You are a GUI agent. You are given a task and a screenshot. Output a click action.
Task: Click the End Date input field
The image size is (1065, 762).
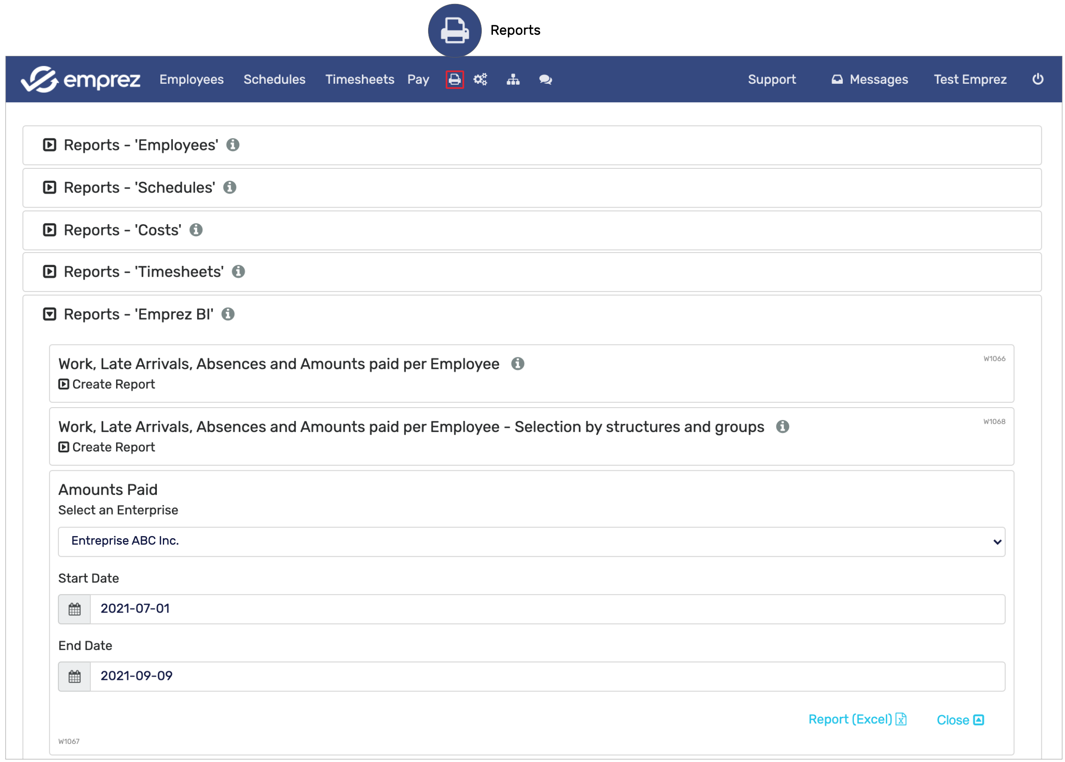(x=547, y=676)
